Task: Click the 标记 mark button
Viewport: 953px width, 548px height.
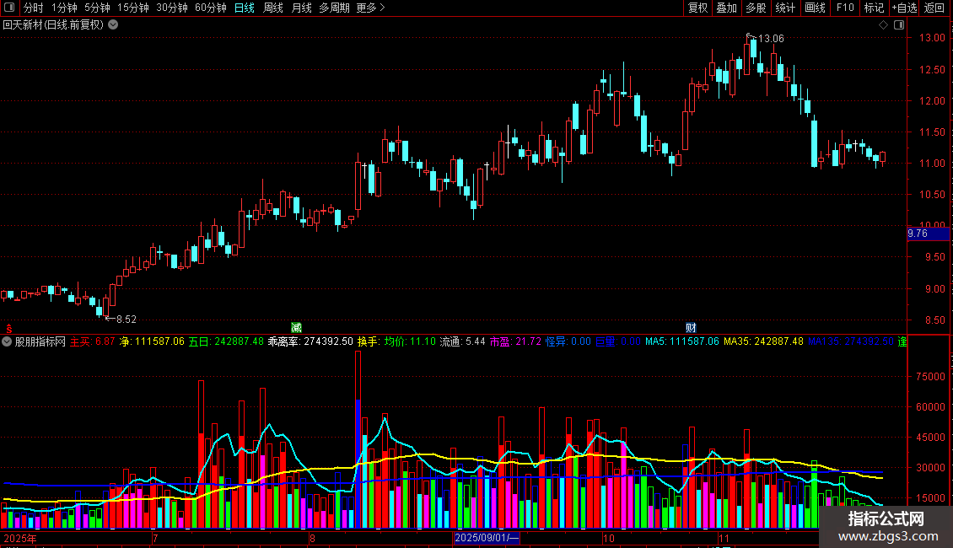Action: 874,8
